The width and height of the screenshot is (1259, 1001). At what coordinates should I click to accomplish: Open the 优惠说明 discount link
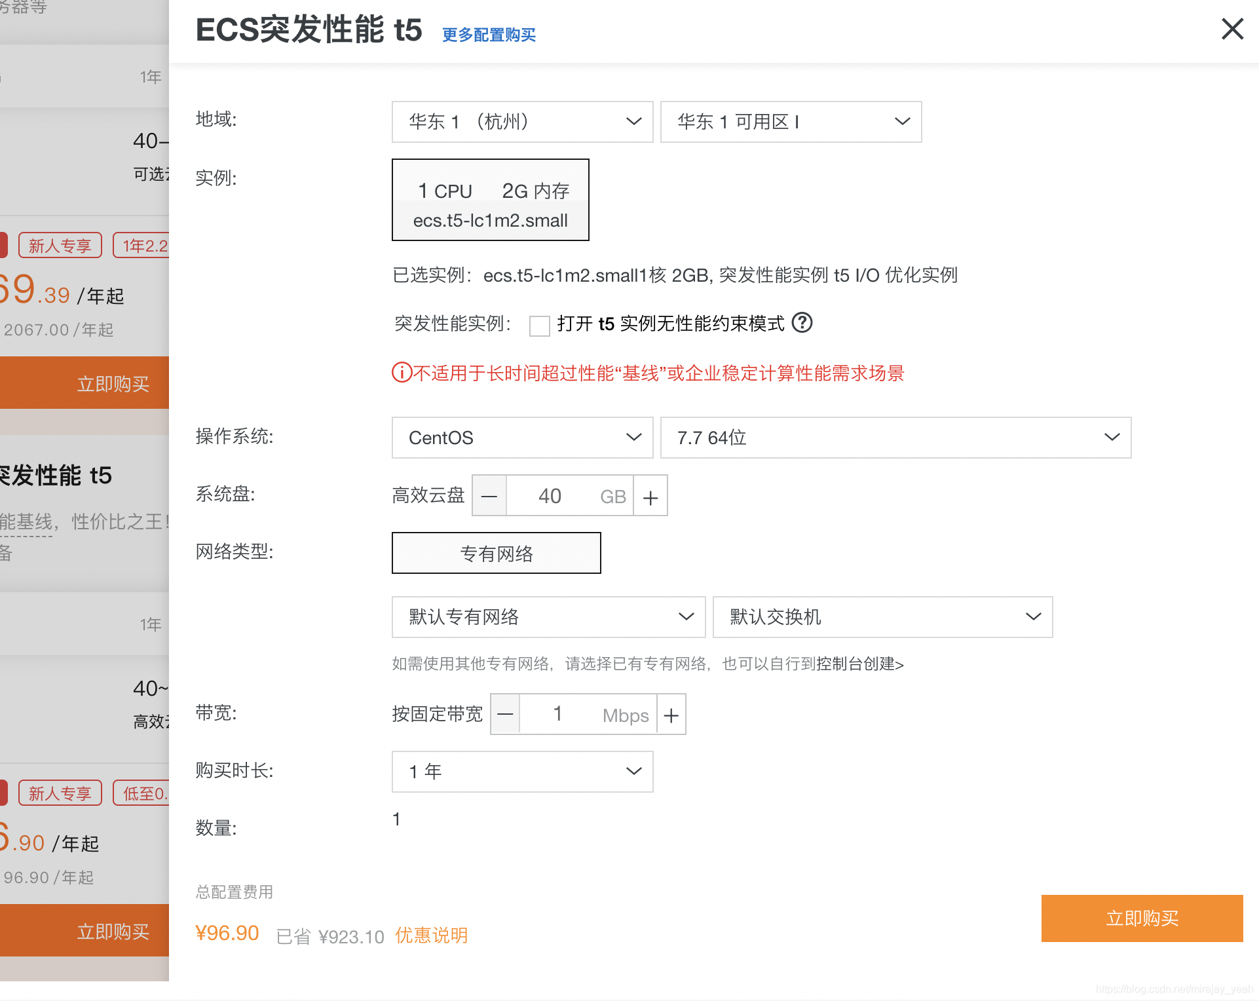click(x=431, y=935)
